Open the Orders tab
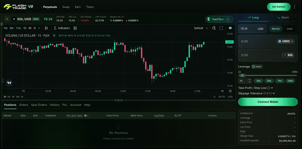The width and height of the screenshot is (302, 149). point(24,105)
